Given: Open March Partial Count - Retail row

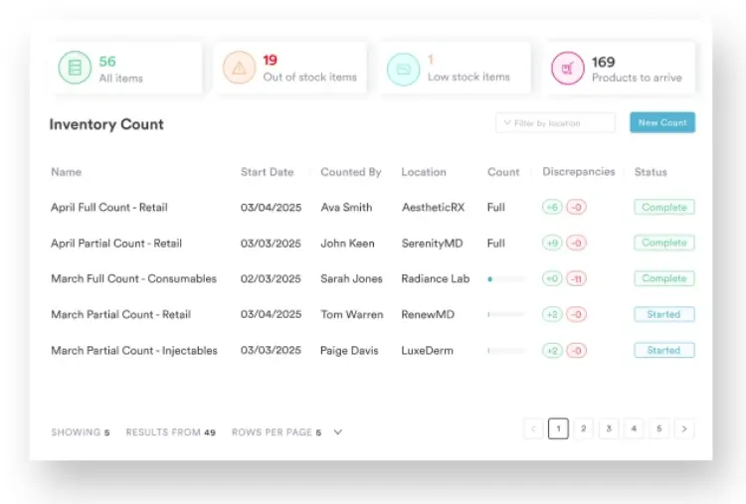Looking at the screenshot, I should coord(373,314).
